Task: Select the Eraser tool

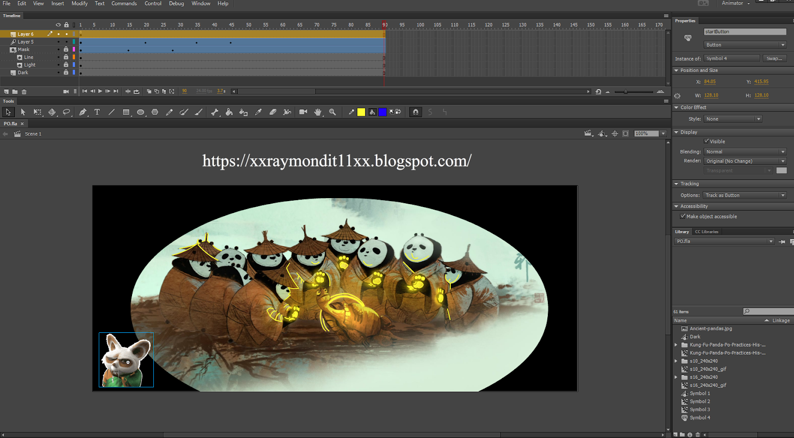Action: 272,112
